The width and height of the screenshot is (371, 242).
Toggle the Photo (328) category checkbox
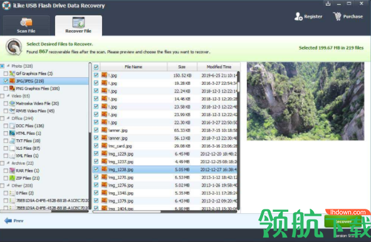point(2,66)
